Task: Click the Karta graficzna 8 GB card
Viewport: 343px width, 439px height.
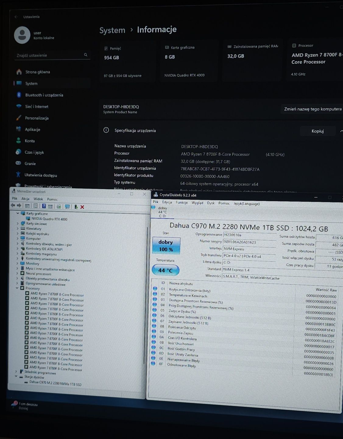Action: tap(189, 61)
